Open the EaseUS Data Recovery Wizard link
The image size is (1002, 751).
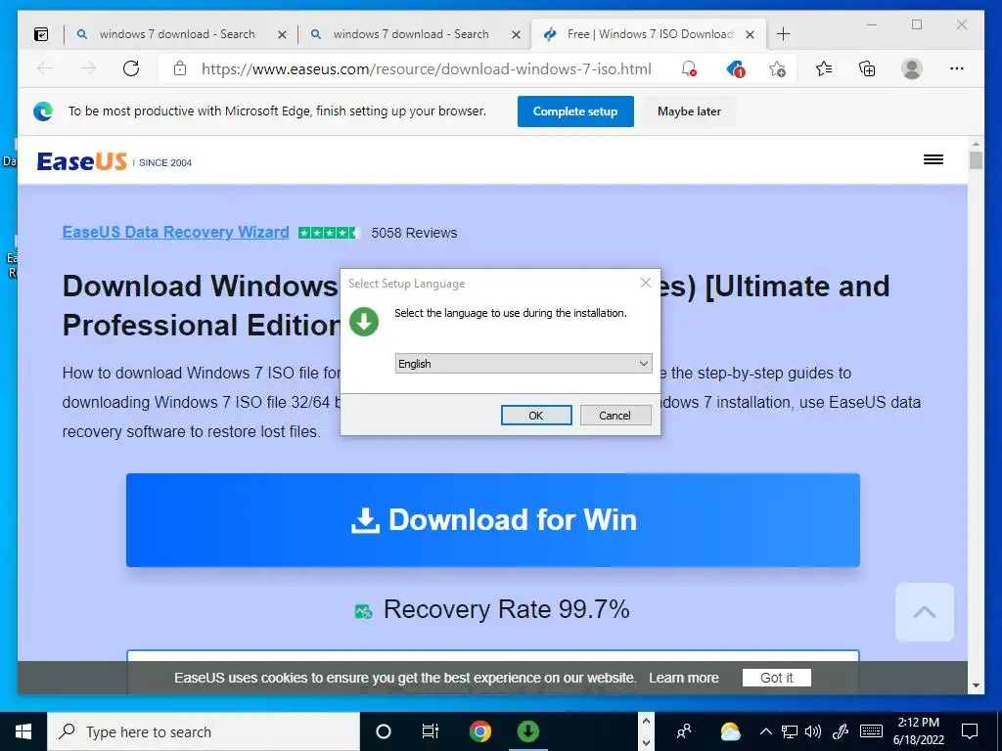[176, 233]
